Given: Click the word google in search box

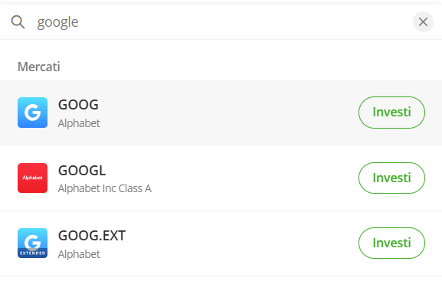Looking at the screenshot, I should [57, 22].
